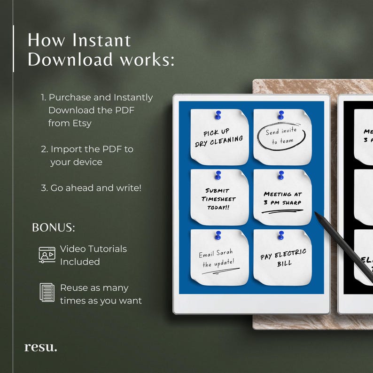
Task: Click the pushpin above 'Submit timesheet today' note
Action: [x=218, y=175]
